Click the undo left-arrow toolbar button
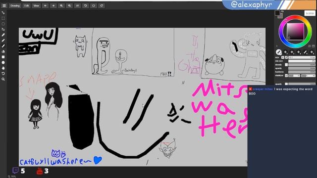 click(45, 5)
